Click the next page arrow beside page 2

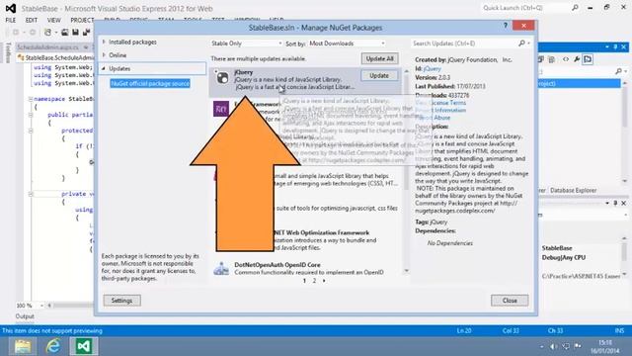pos(324,281)
